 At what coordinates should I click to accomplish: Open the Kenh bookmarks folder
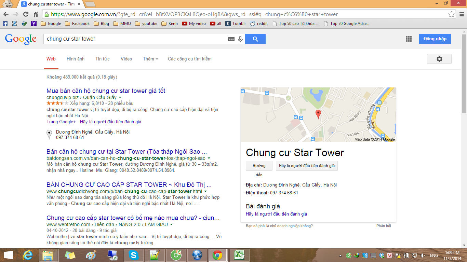click(x=170, y=24)
